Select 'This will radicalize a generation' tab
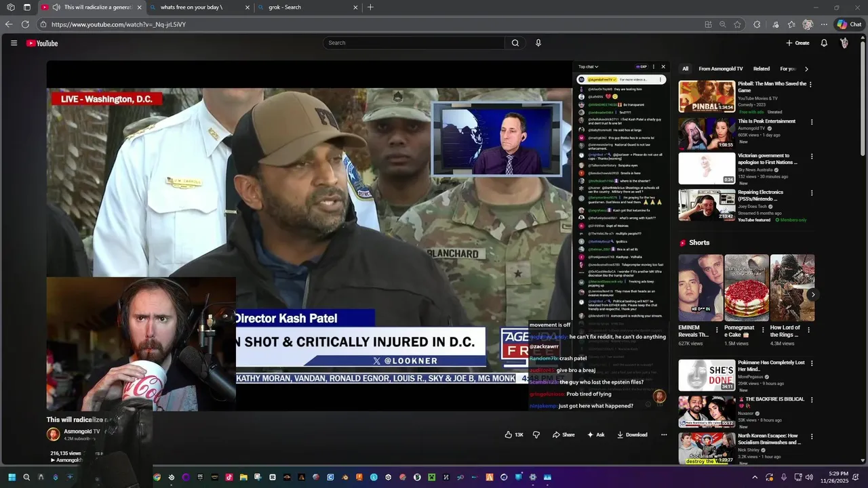868x488 pixels. click(x=92, y=7)
